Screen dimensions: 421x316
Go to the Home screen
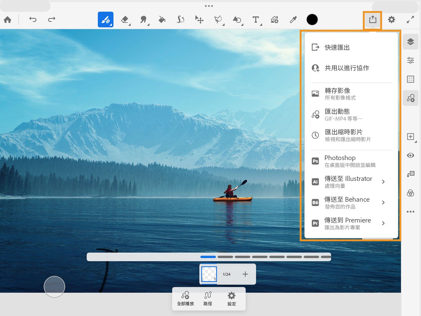coord(8,19)
